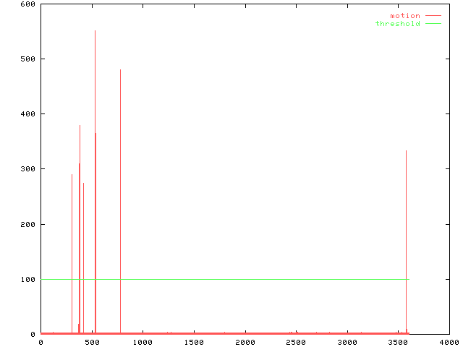Image resolution: width=463 pixels, height=347 pixels.
Task: Click the x-axis label 1500
Action: tap(193, 342)
